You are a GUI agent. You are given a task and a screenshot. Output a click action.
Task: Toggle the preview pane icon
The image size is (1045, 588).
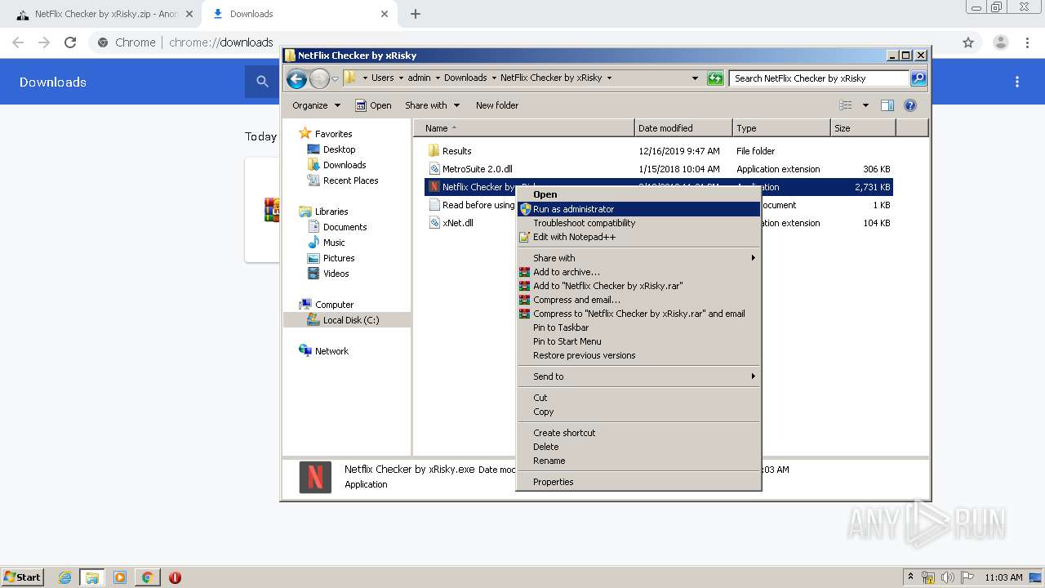pos(887,105)
